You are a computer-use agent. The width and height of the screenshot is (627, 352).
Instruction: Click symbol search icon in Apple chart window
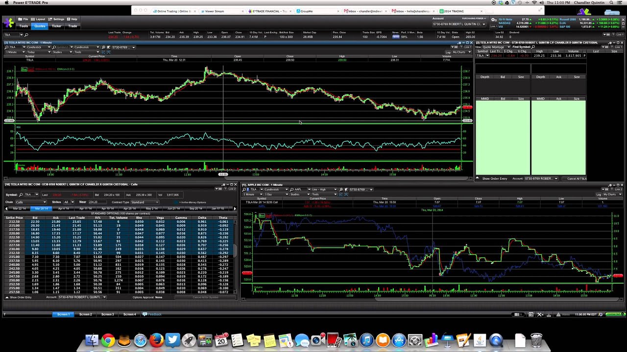click(x=244, y=190)
